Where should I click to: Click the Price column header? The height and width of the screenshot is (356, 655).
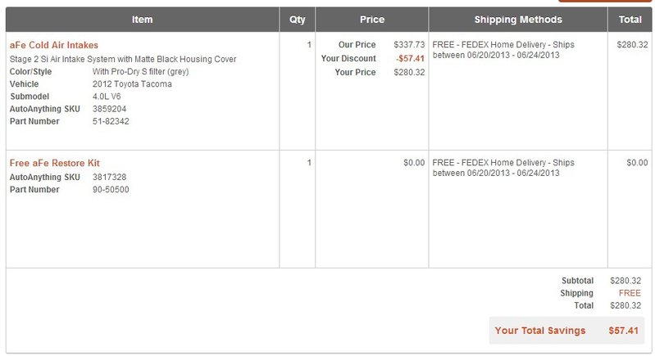tap(372, 20)
